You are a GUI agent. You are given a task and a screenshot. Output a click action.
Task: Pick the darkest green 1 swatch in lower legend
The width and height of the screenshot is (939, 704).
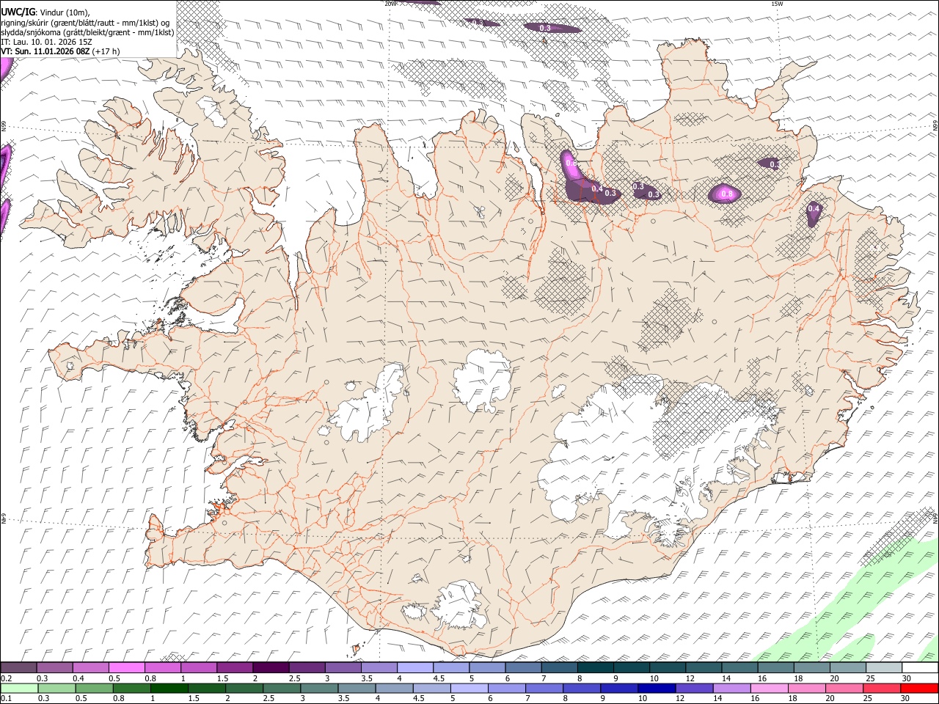point(169,688)
